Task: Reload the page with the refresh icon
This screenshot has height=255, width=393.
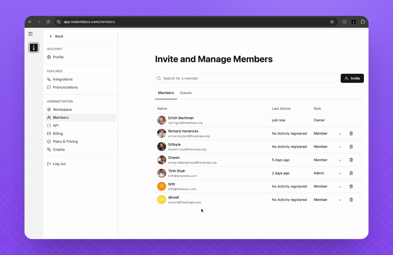Action: pyautogui.click(x=48, y=22)
